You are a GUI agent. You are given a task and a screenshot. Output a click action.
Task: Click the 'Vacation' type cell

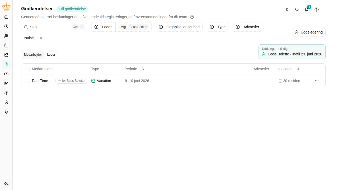101,81
